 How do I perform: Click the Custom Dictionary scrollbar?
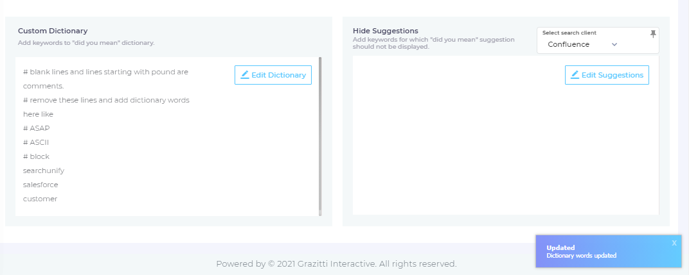click(320, 128)
